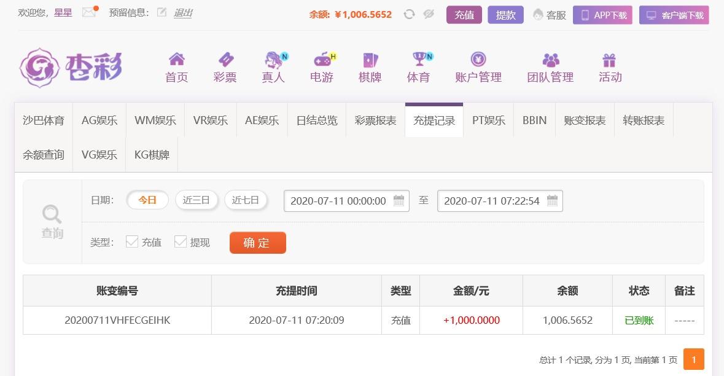This screenshot has width=724, height=376.
Task: Click the start date input field
Action: [x=346, y=201]
